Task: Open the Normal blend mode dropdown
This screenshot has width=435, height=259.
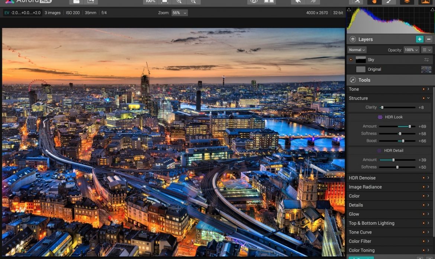Action: (x=357, y=50)
